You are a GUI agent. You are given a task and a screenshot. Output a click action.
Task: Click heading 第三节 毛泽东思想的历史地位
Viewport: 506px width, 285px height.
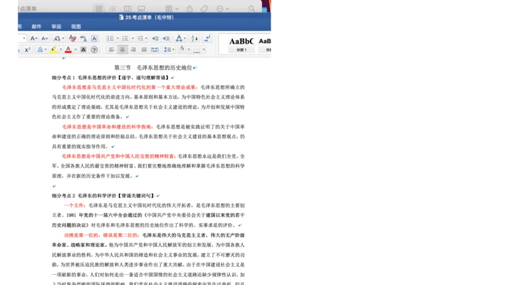pyautogui.click(x=153, y=68)
